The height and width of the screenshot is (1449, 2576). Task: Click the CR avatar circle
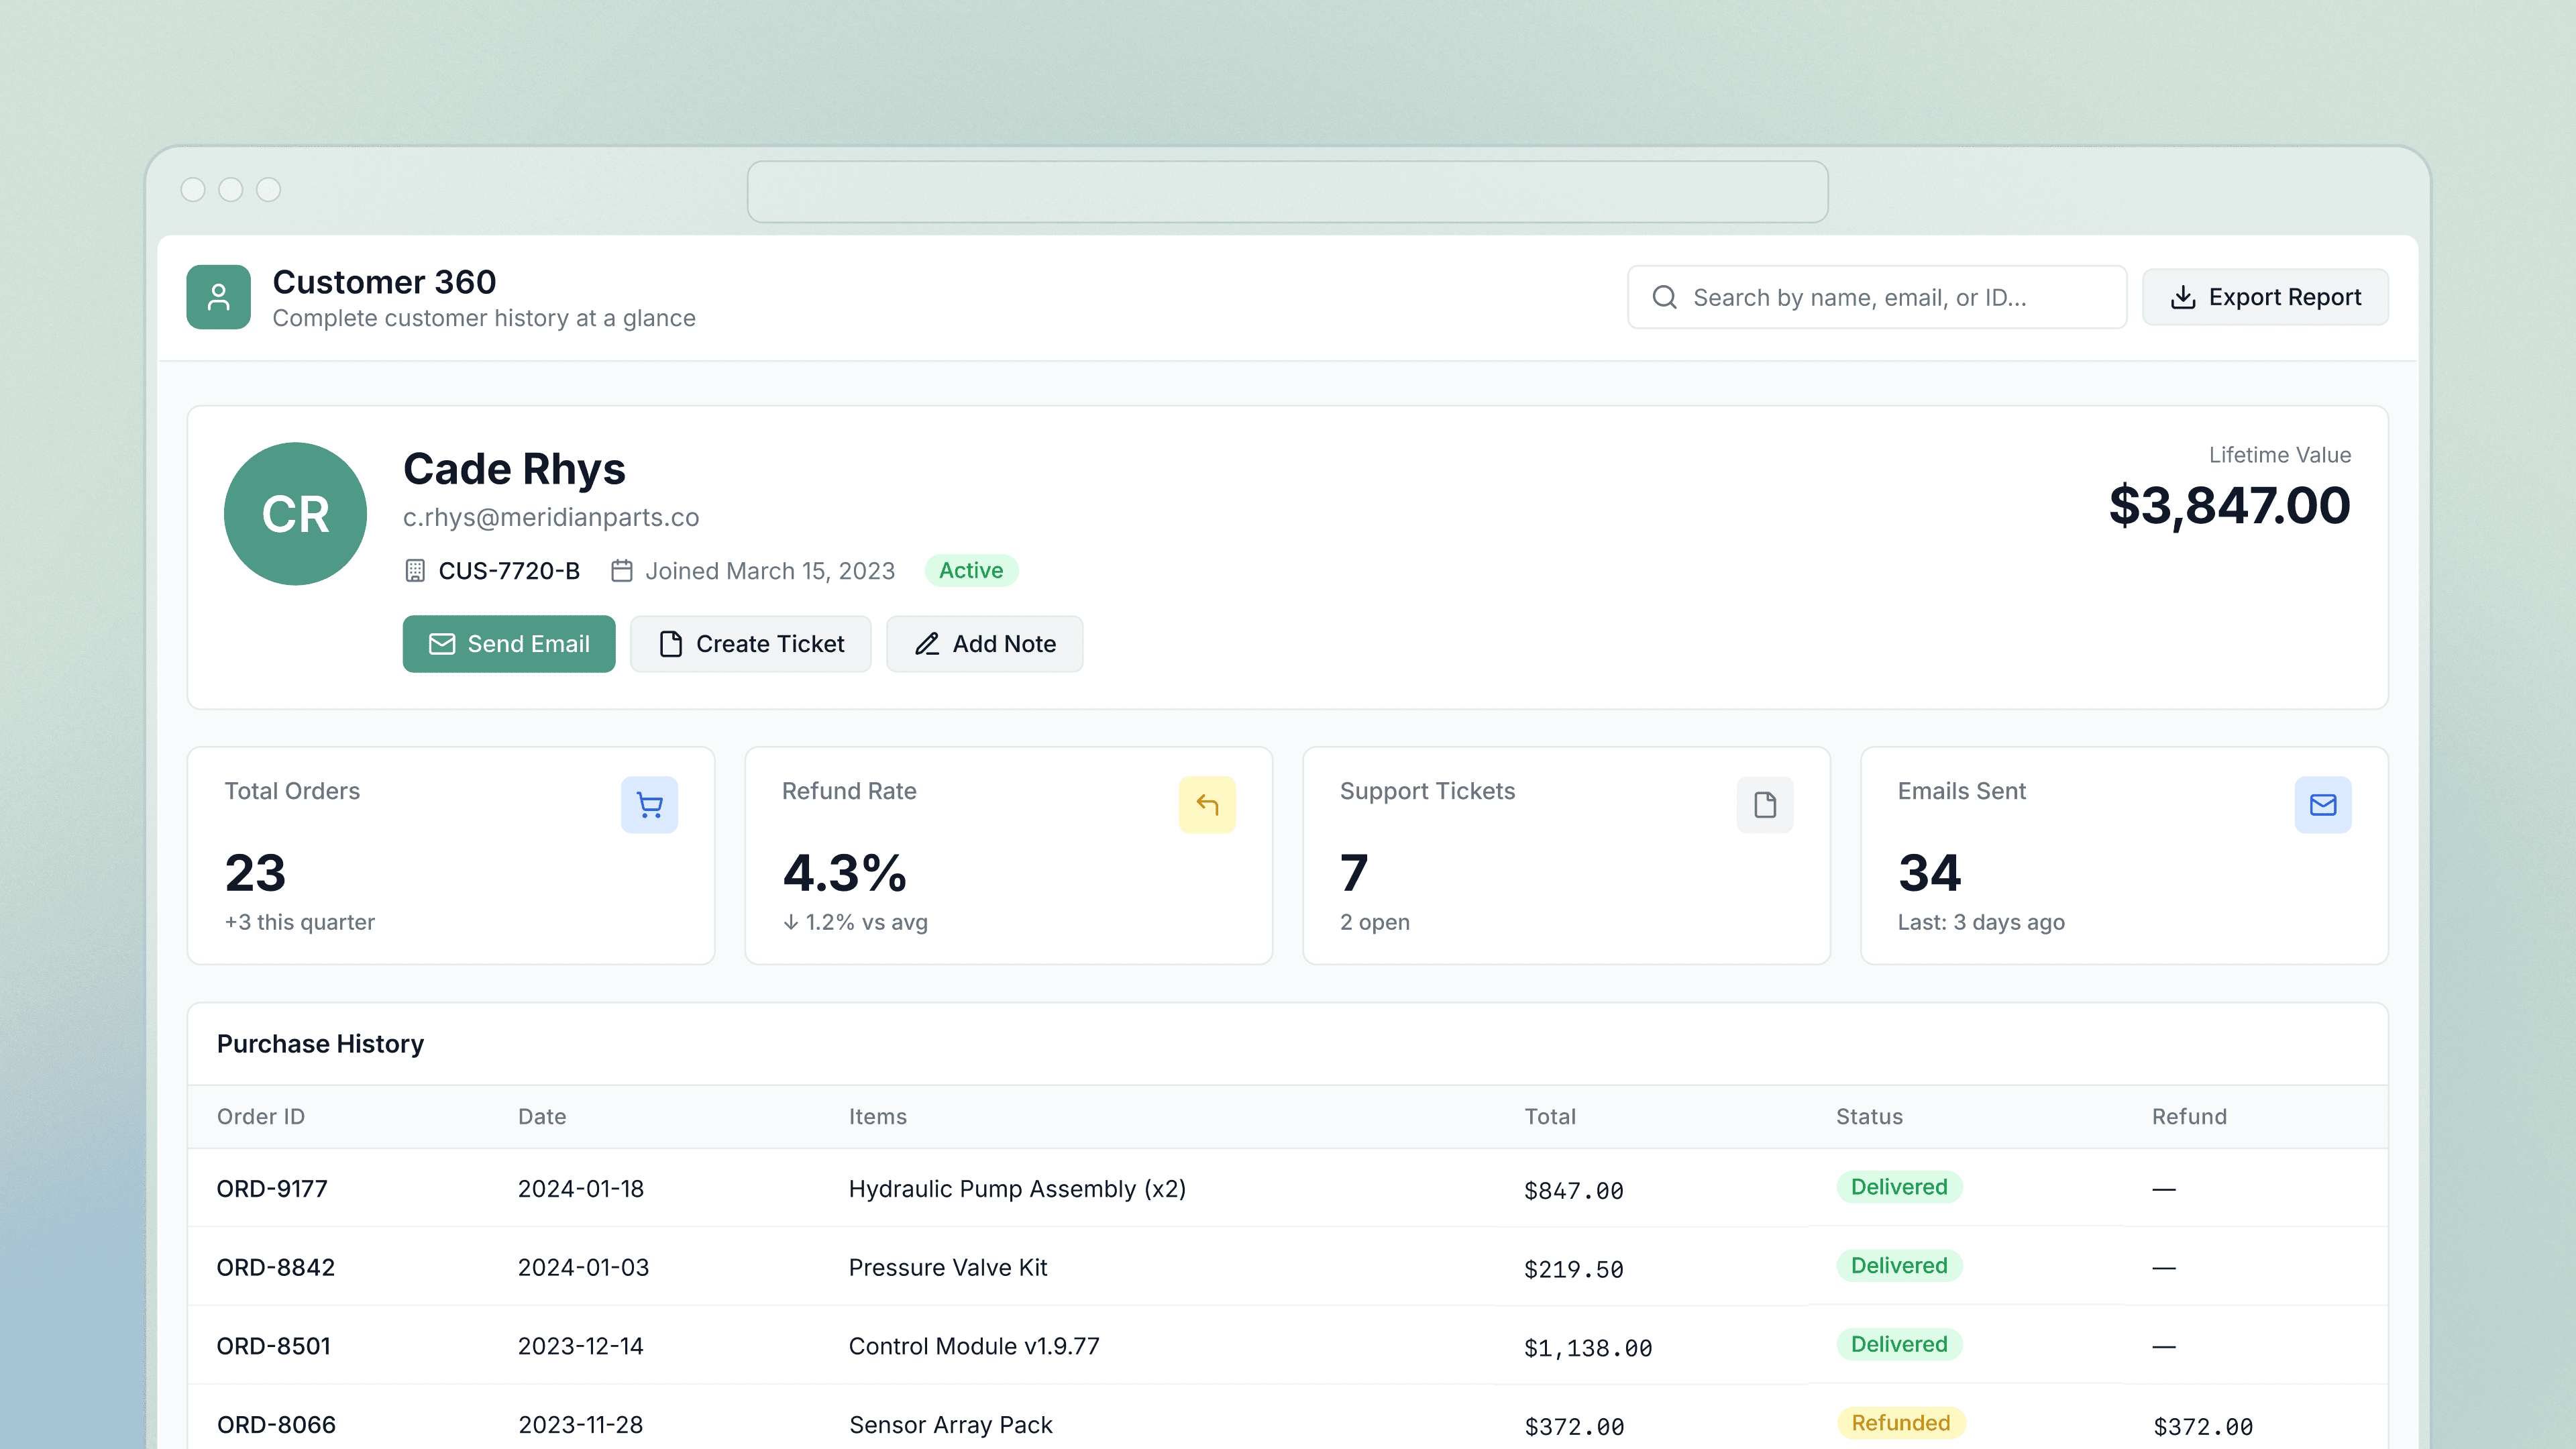pyautogui.click(x=295, y=514)
